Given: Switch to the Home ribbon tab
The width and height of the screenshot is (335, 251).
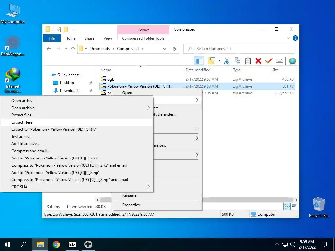Looking at the screenshot, I should click(x=70, y=38).
